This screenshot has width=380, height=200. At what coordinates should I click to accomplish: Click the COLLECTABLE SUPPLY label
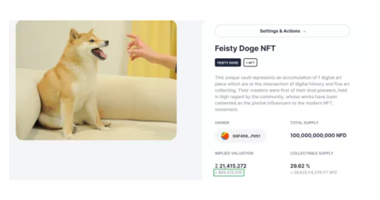[x=312, y=153]
